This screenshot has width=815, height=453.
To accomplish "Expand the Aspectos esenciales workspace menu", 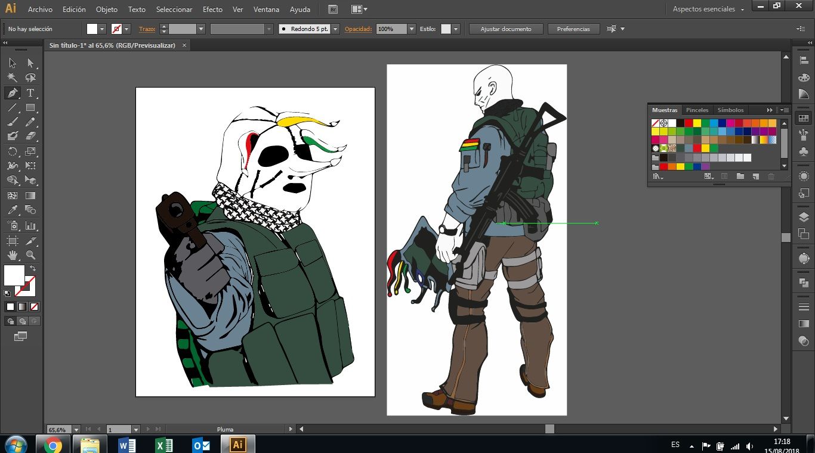I will point(709,9).
